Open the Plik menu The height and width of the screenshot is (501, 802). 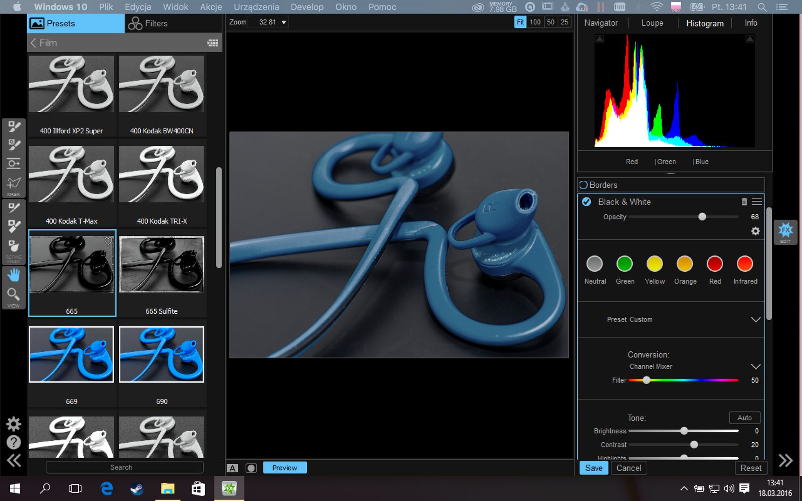click(106, 7)
